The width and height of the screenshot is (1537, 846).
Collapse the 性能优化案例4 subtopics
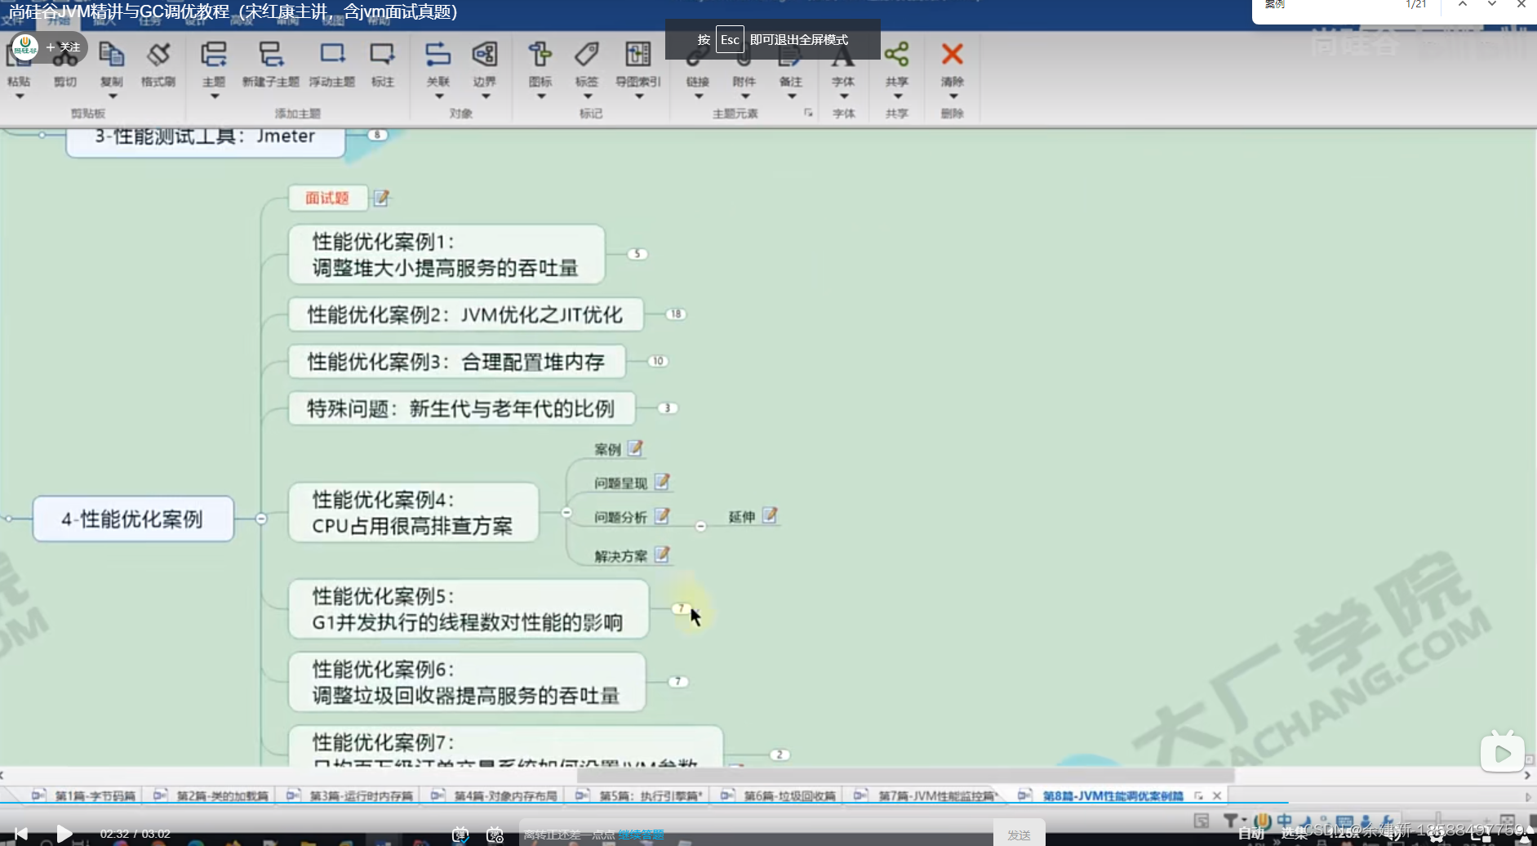tap(566, 512)
